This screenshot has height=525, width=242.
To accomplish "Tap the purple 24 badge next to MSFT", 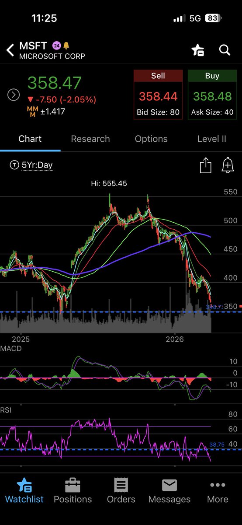I will click(56, 46).
